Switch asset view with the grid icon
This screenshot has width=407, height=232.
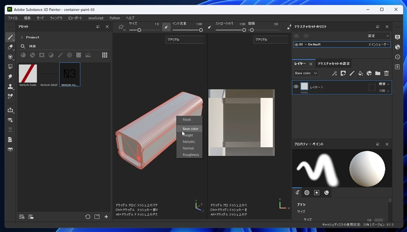point(104,55)
